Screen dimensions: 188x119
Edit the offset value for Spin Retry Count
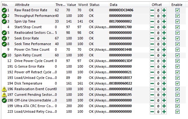coord(158,55)
